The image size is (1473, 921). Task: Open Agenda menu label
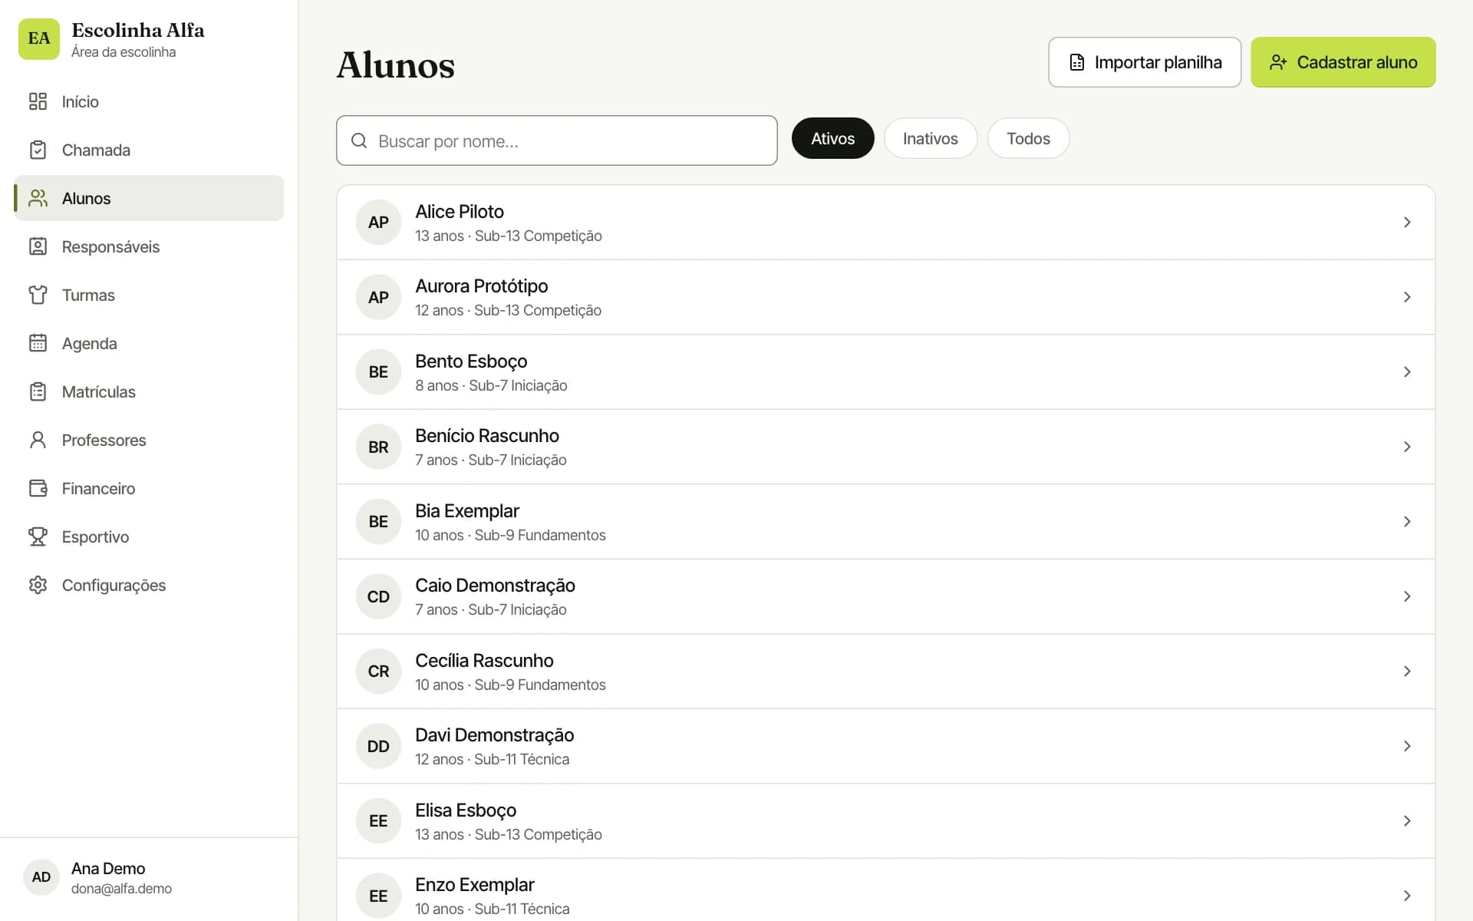[89, 344]
